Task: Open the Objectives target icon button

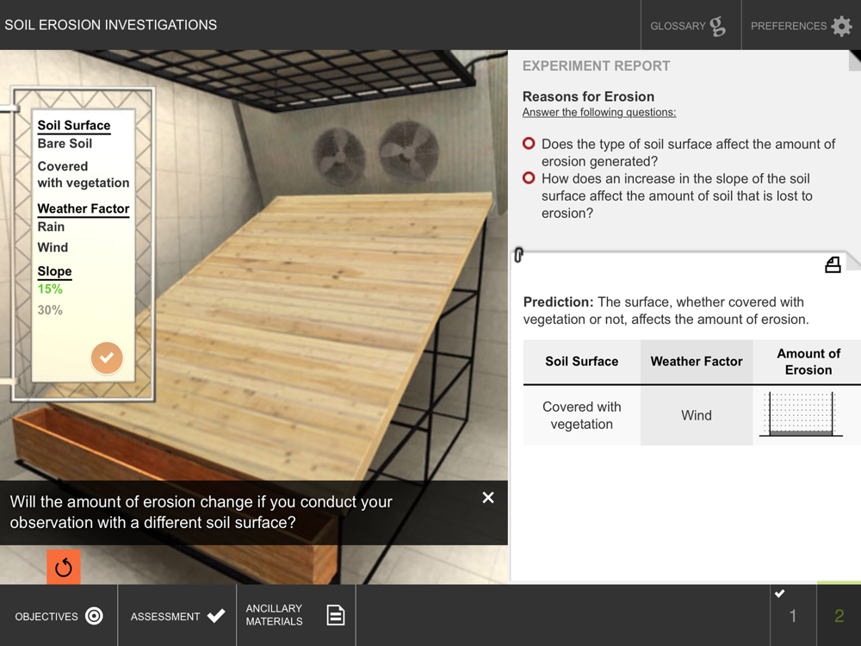Action: (59, 616)
